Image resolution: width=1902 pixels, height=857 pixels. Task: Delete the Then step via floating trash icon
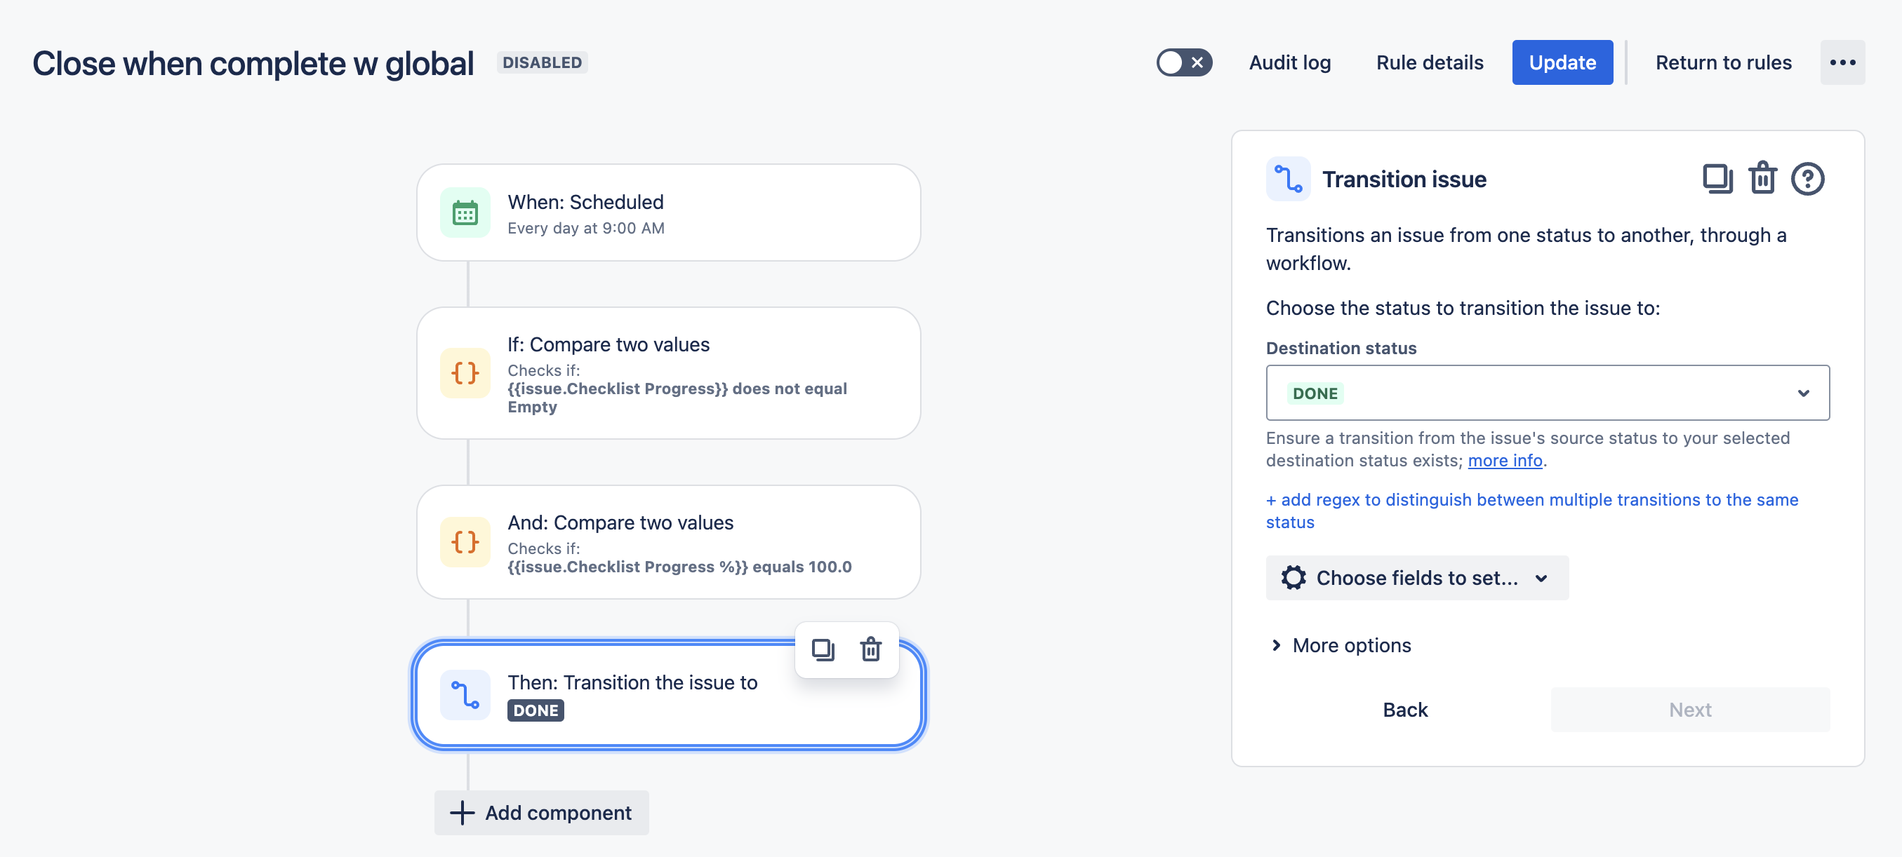[x=870, y=649]
